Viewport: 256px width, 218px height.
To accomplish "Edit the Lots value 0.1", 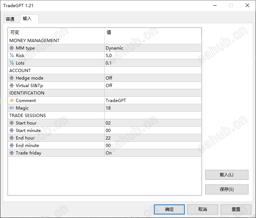I will tap(153, 63).
